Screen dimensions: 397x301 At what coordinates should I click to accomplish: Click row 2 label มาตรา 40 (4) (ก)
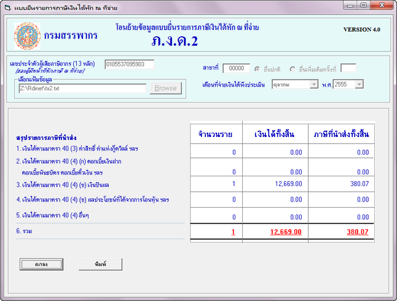point(69,162)
